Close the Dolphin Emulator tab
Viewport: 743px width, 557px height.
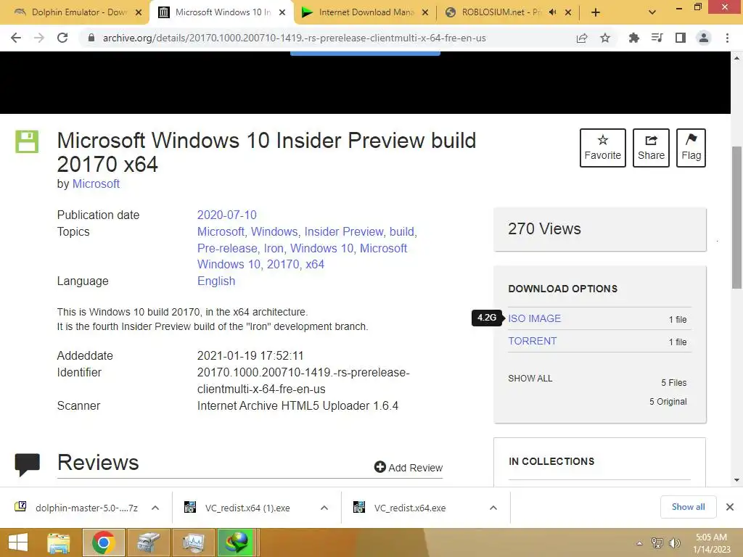pos(139,12)
